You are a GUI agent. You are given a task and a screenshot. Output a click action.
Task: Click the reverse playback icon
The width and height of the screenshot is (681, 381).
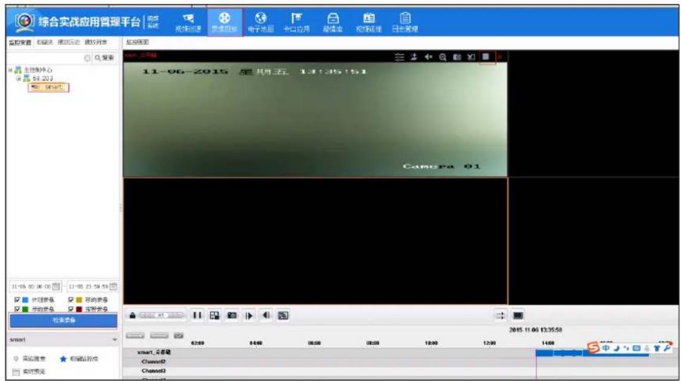(266, 315)
